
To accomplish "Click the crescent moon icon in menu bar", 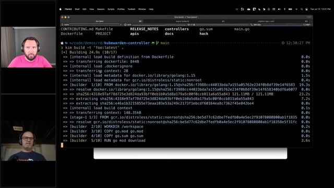I will [259, 9].
